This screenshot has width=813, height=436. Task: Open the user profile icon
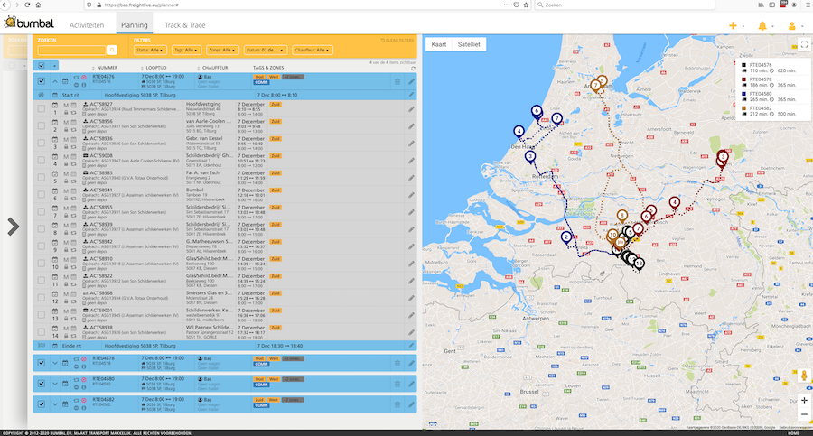(791, 25)
